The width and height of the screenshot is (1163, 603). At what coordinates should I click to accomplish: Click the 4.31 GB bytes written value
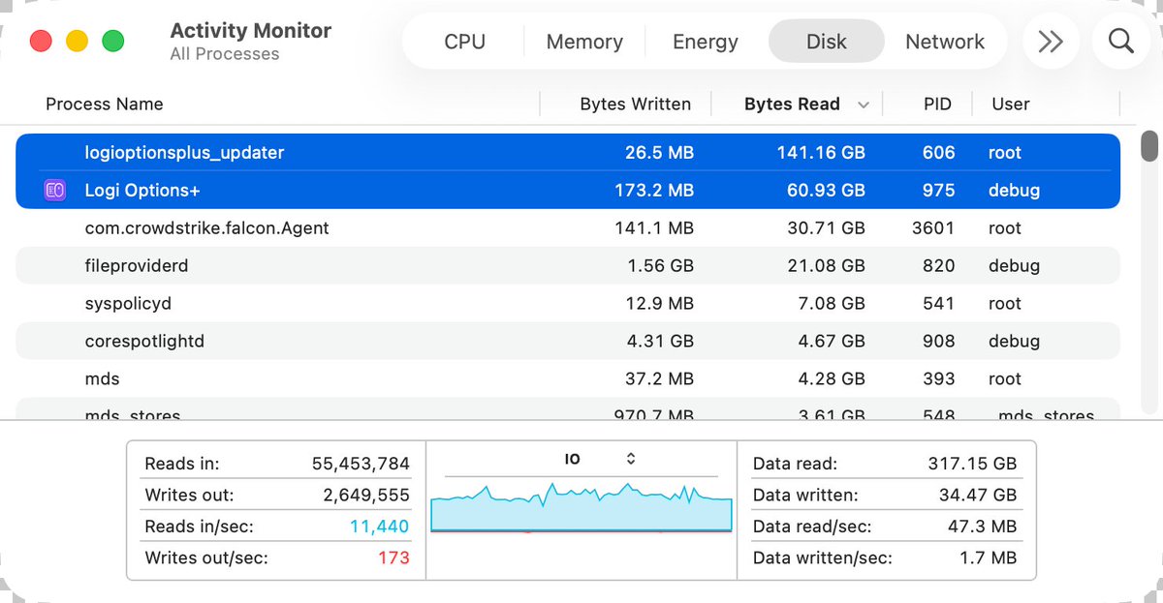coord(661,341)
